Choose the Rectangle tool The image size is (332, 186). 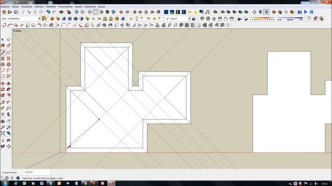[3, 58]
